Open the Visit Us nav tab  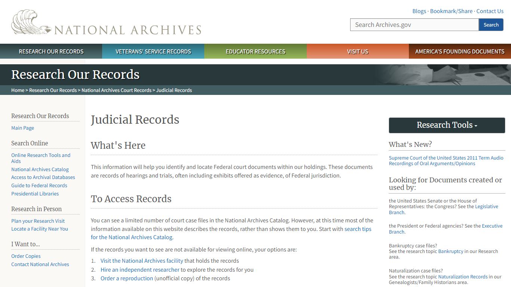pyautogui.click(x=358, y=52)
